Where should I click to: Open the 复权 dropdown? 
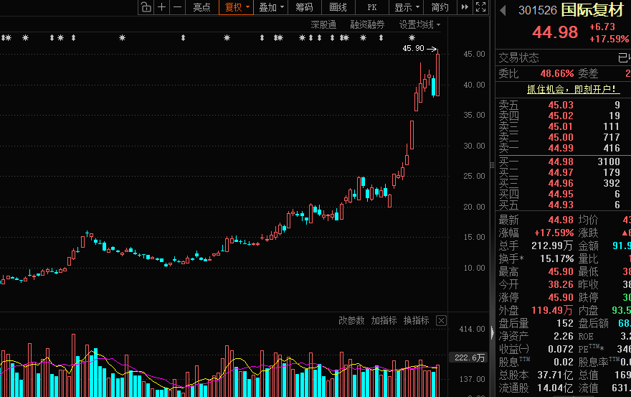236,7
